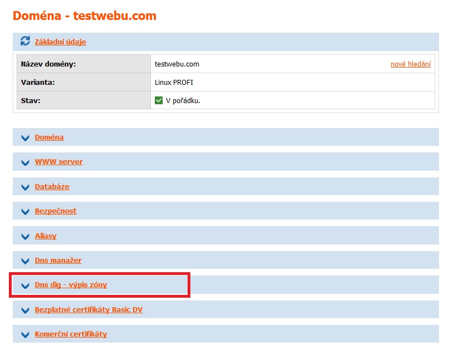Image resolution: width=454 pixels, height=357 pixels.
Task: Expand Bezpečnost section using its arrow
Action: tap(25, 212)
